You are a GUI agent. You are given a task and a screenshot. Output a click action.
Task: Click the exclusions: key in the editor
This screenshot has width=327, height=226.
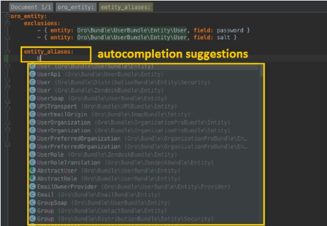click(x=42, y=23)
